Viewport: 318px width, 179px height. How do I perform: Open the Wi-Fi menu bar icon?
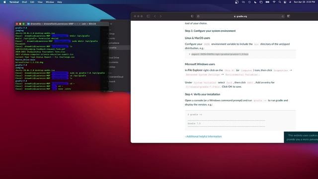pos(274,2)
